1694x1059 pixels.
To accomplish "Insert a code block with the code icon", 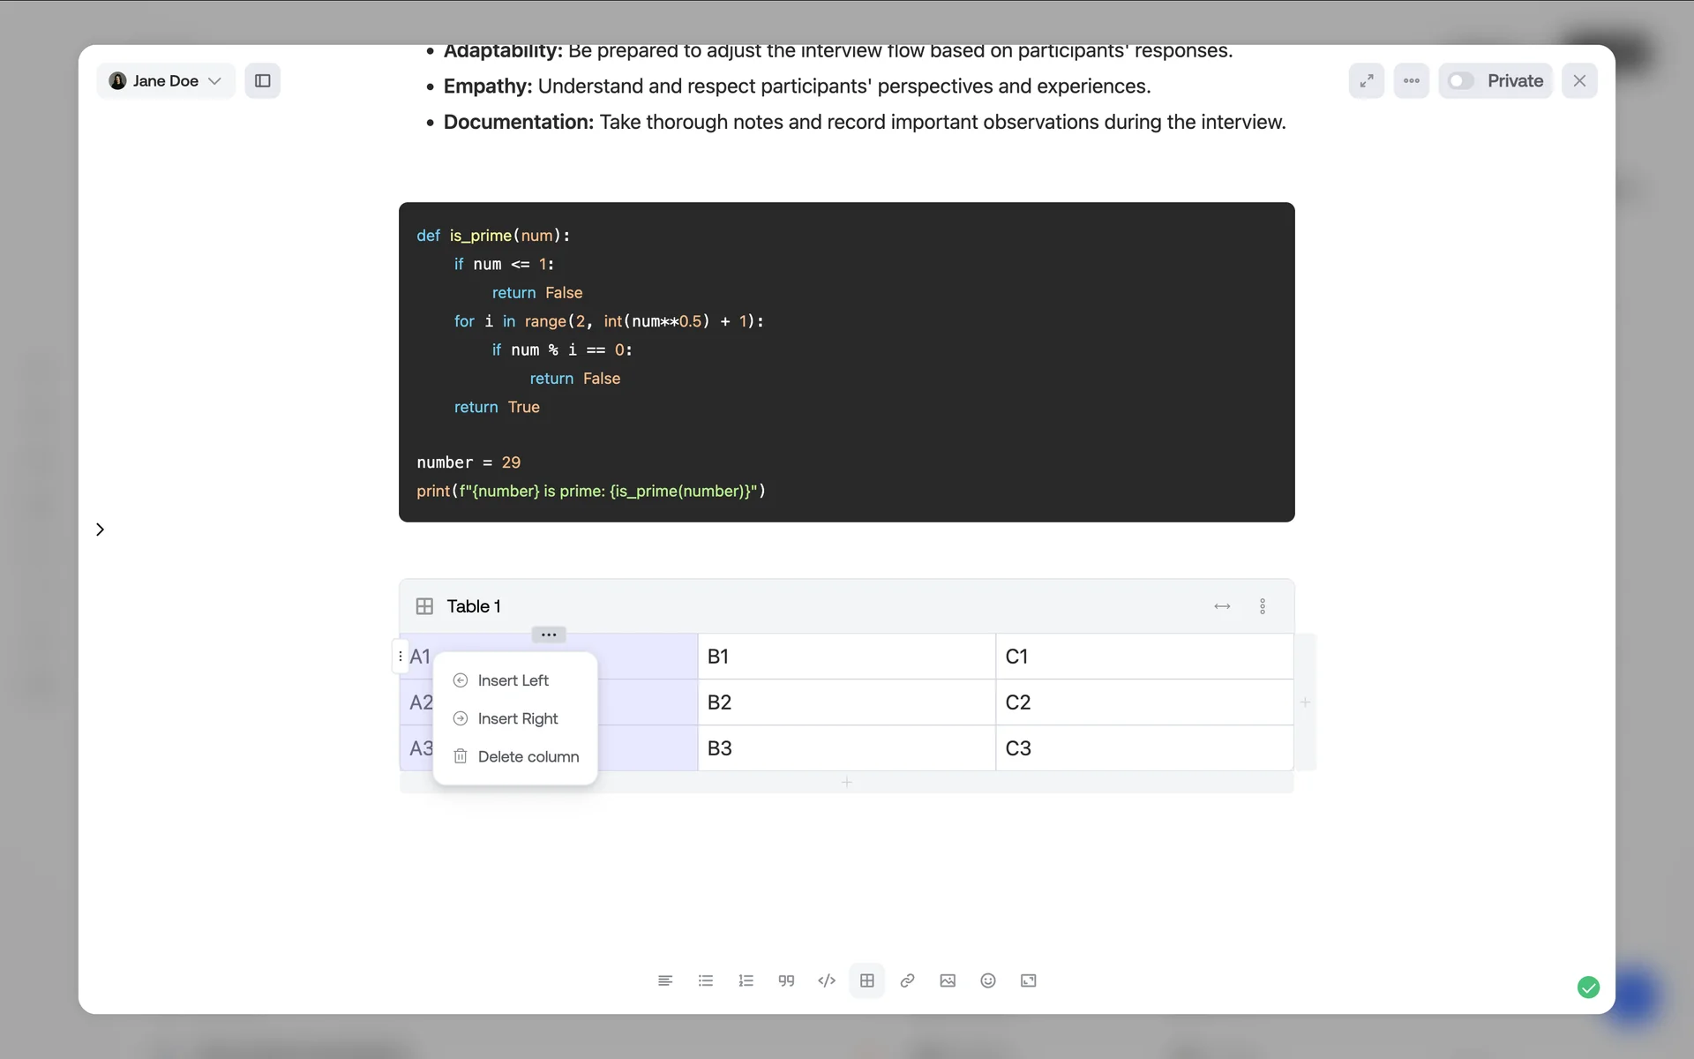I will (827, 980).
